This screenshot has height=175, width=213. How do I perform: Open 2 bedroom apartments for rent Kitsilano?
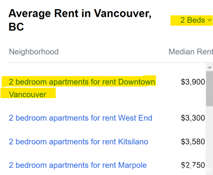pyautogui.click(x=79, y=142)
